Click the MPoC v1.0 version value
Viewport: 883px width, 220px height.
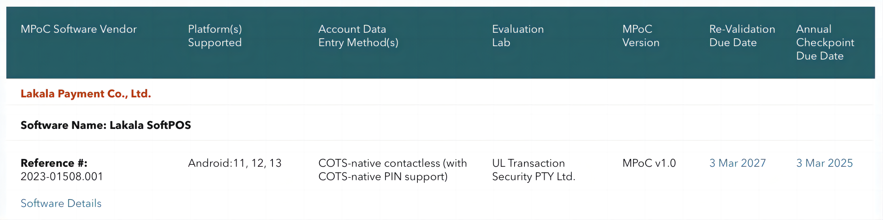point(649,163)
